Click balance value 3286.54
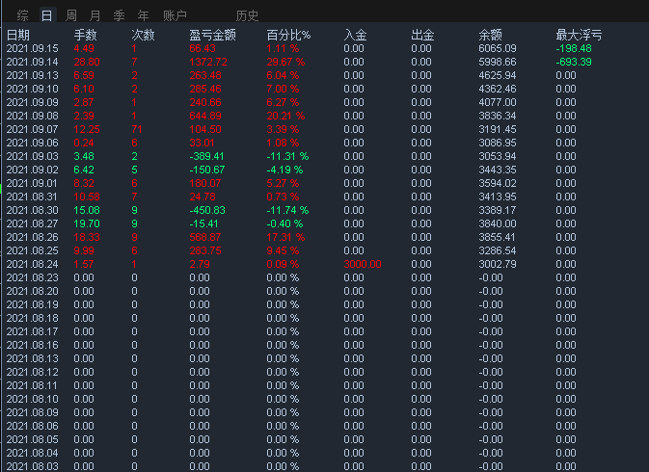Screen dimensions: 649x472 click(498, 250)
